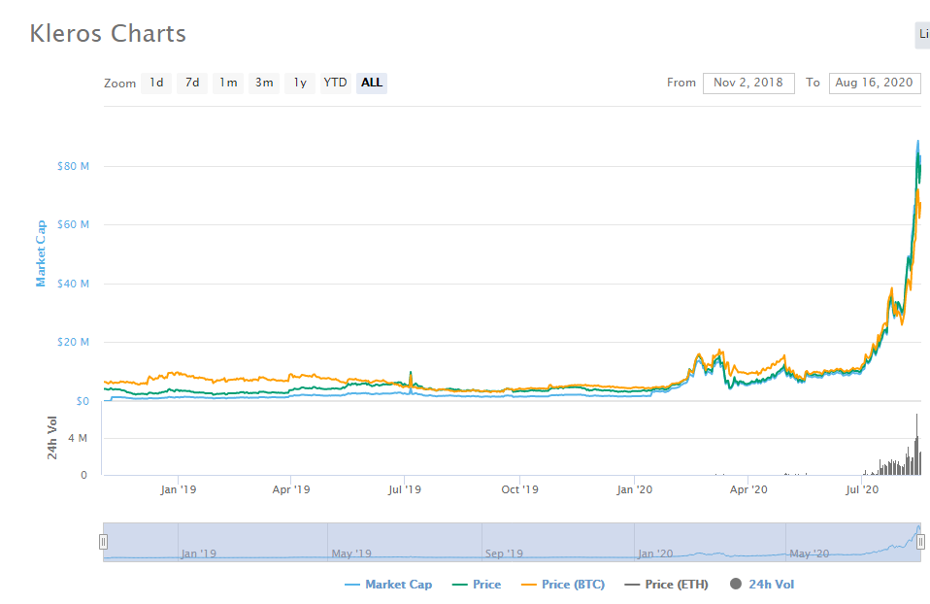Toggle 24h Vol series in legend
Screen dimensions: 930x604
click(762, 585)
